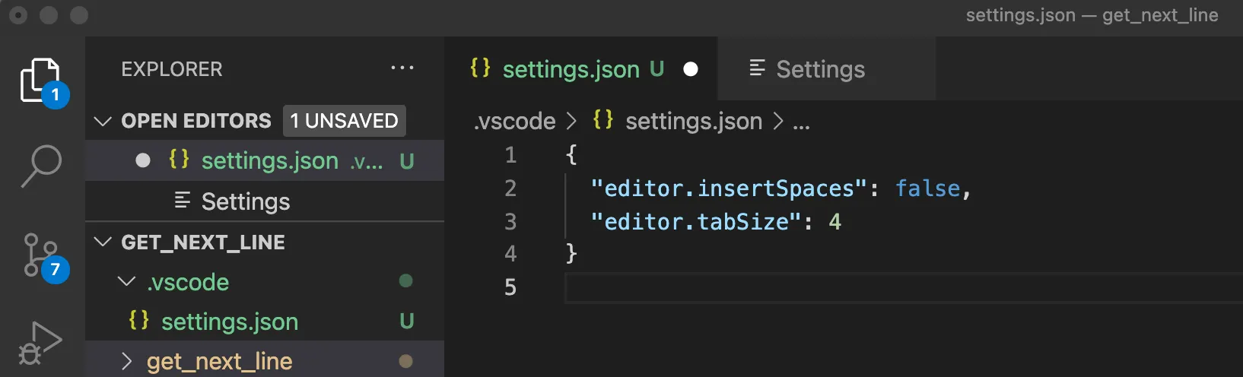Click the Settings tab list icon
This screenshot has width=1243, height=377.
757,69
